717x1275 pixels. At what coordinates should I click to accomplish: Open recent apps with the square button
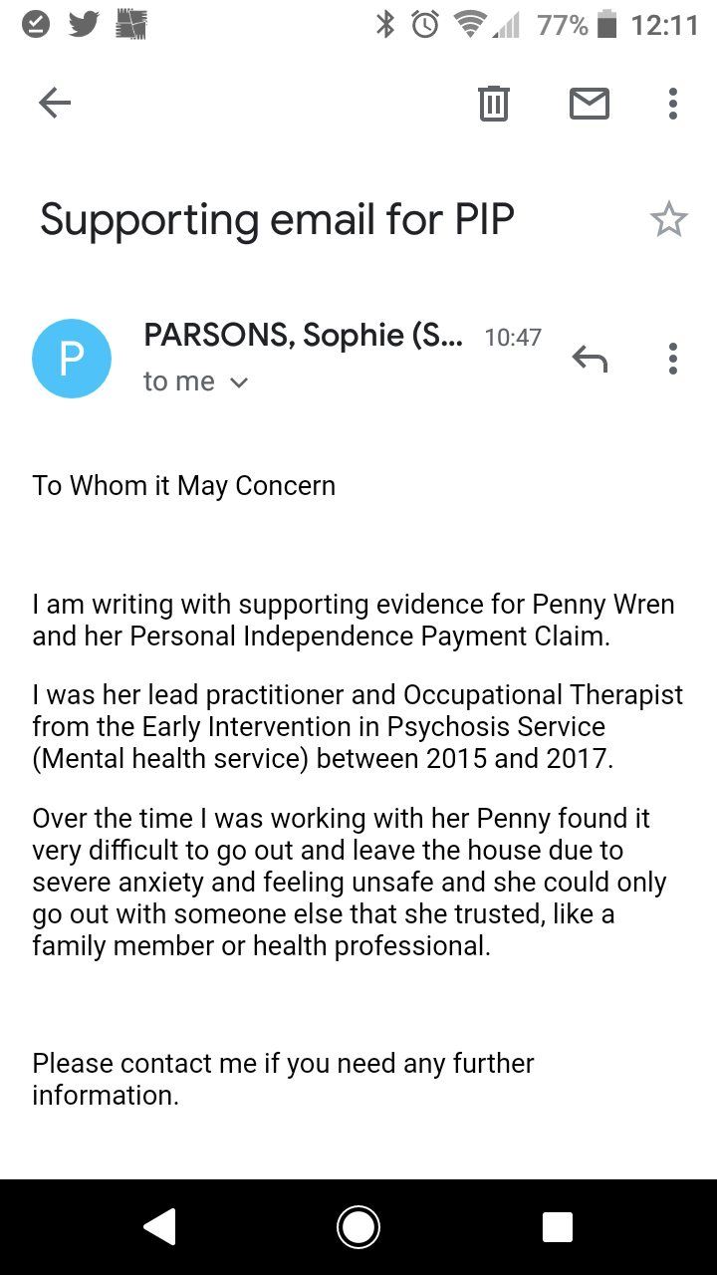558,1227
